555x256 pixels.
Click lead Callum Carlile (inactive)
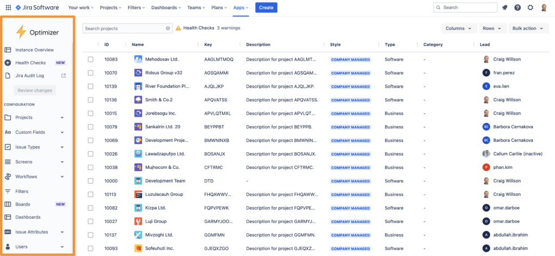pyautogui.click(x=518, y=154)
